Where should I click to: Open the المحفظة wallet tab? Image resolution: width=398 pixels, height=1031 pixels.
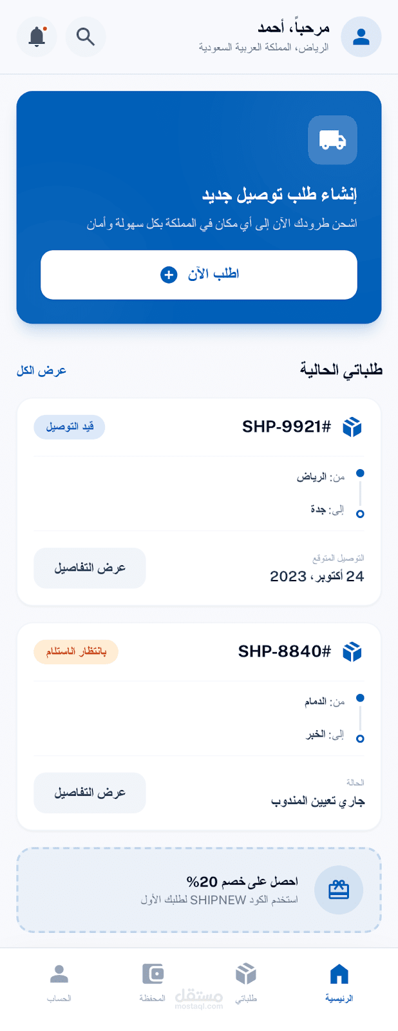point(153,981)
